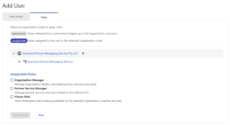Select the Roles tab

click(x=44, y=17)
